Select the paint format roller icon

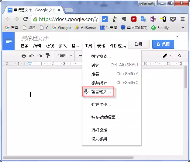tap(48, 56)
